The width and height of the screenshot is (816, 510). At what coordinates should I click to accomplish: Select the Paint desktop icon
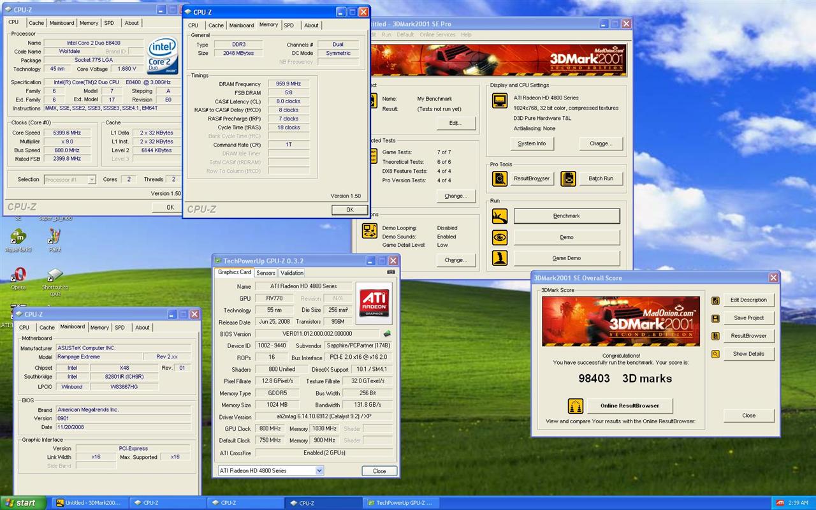pyautogui.click(x=55, y=240)
